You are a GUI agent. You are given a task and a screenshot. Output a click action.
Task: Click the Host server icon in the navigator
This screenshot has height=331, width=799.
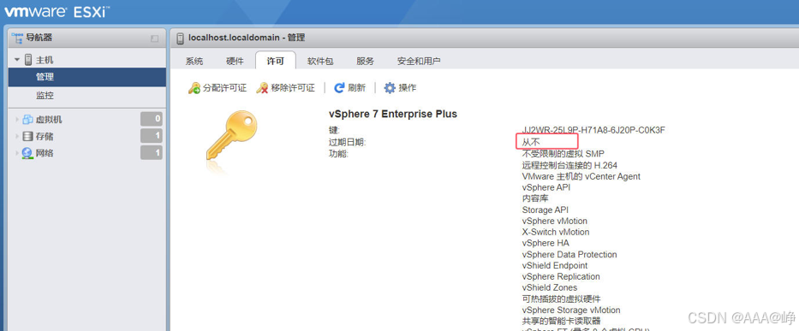tap(28, 60)
